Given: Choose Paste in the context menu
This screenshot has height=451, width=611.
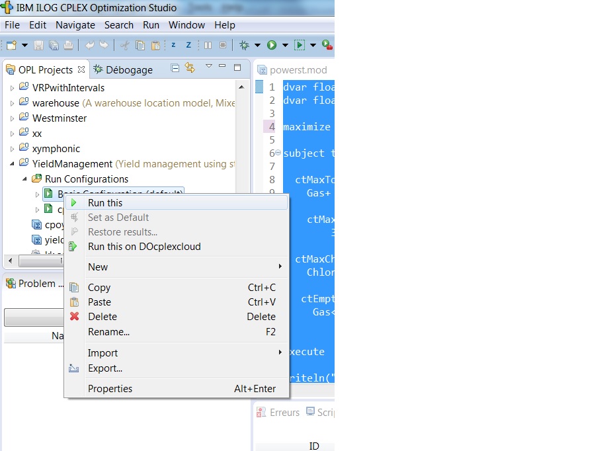Looking at the screenshot, I should (x=177, y=302).
